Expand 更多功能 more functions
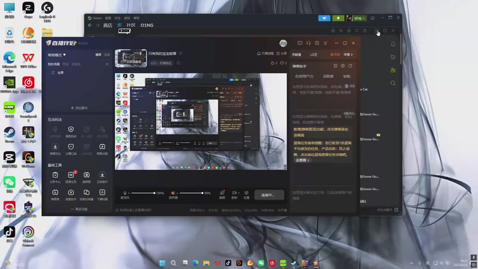This screenshot has height=269, width=478. click(79, 209)
